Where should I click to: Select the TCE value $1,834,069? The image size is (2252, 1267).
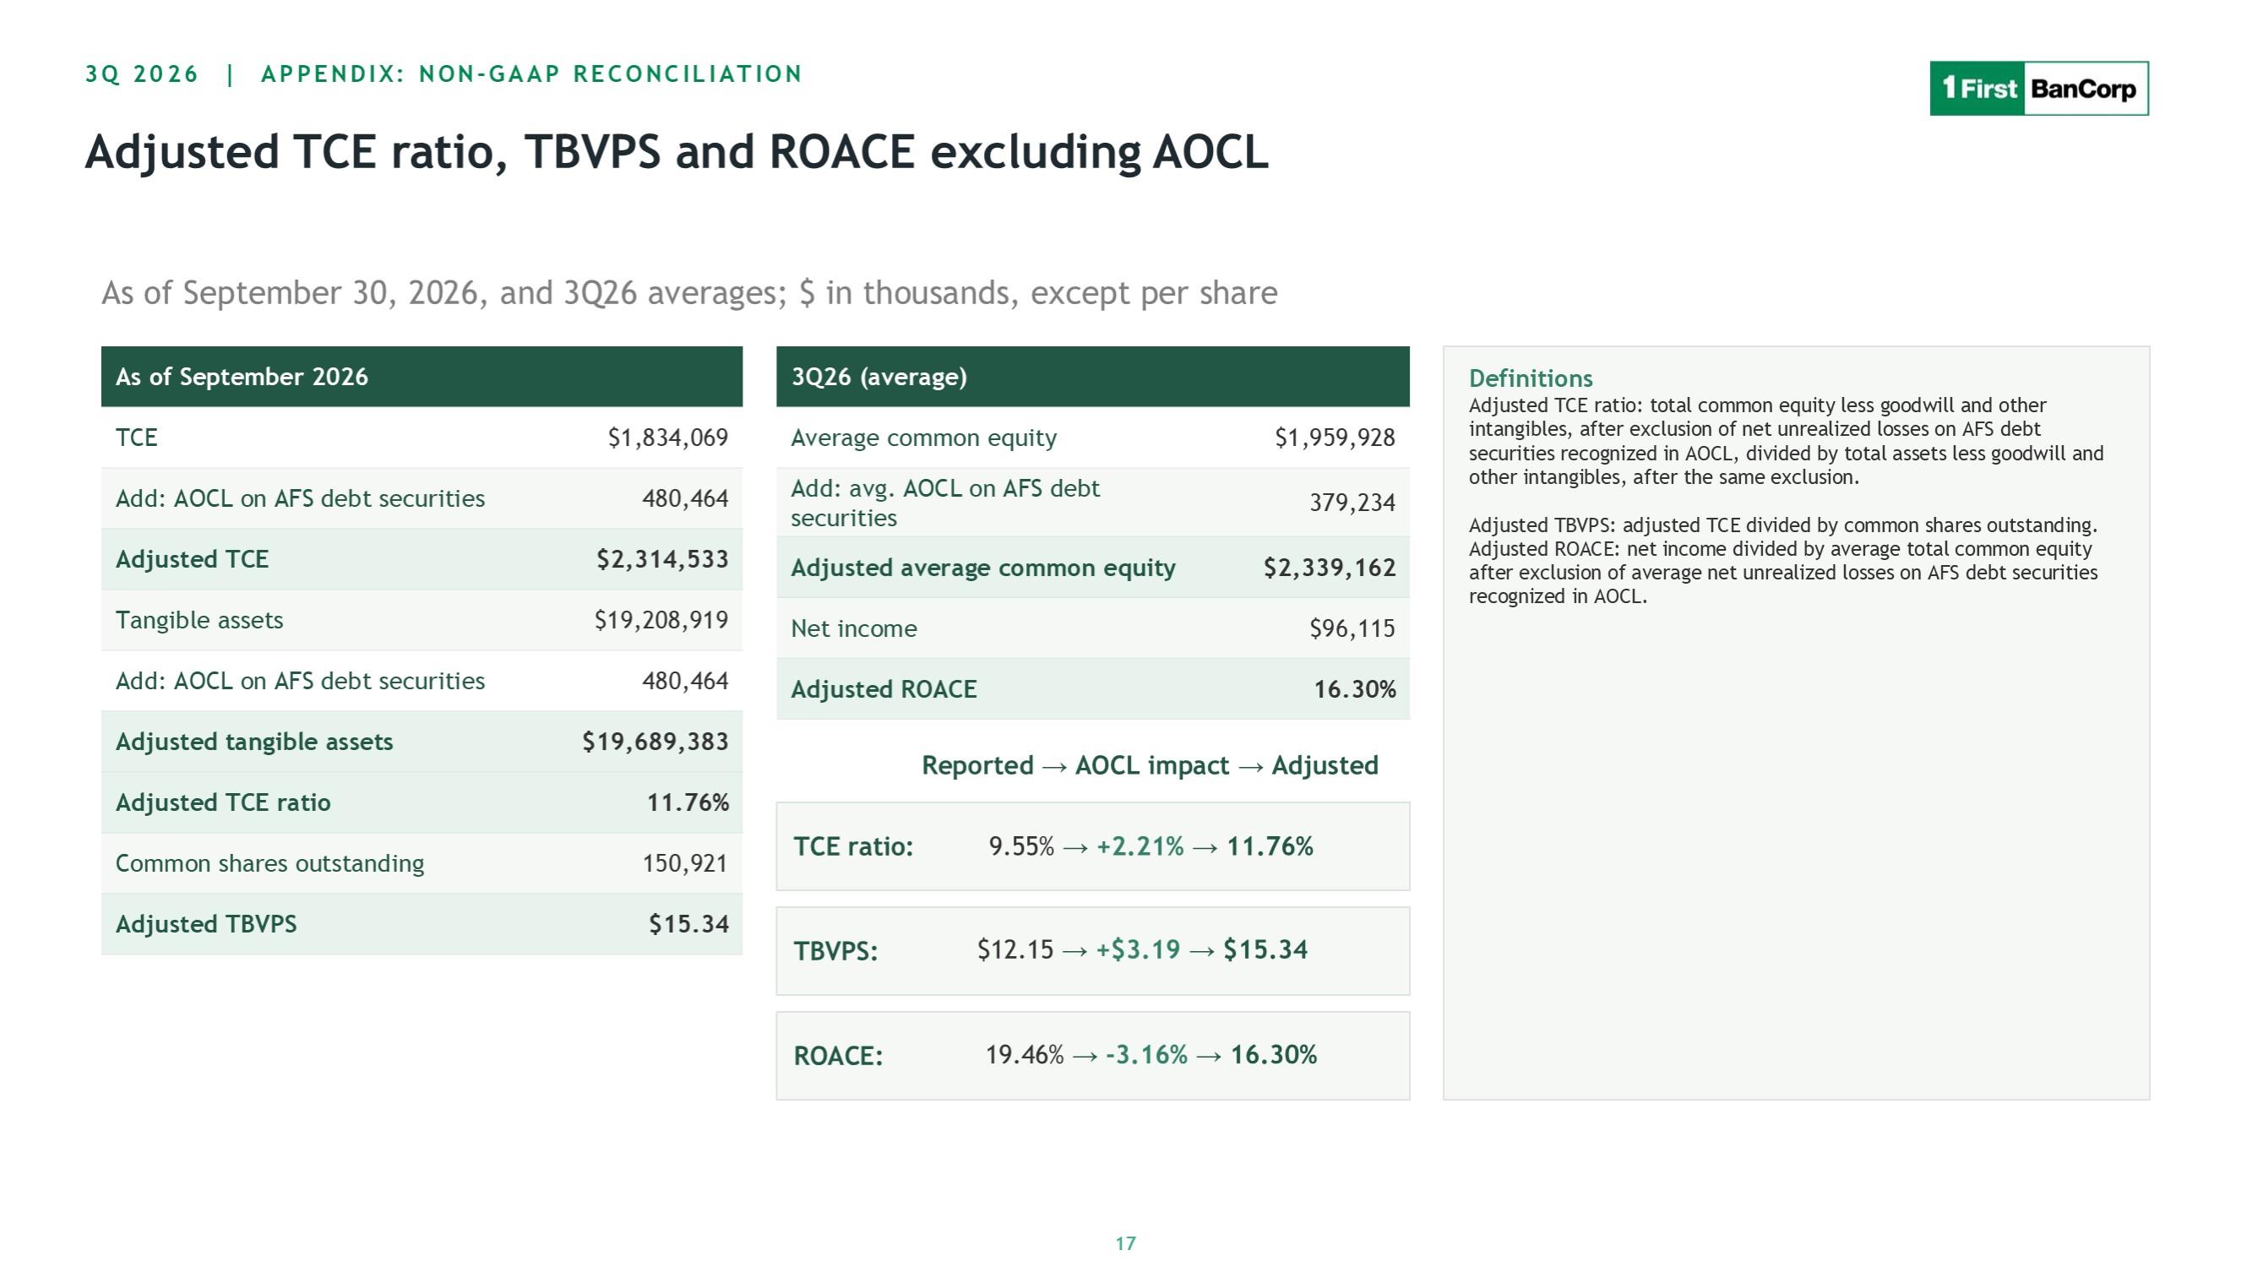(x=668, y=438)
